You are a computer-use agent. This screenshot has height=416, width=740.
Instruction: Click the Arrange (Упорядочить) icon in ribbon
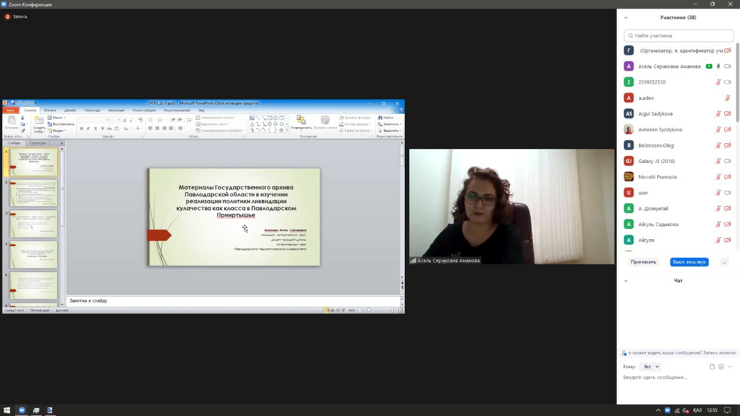(301, 122)
